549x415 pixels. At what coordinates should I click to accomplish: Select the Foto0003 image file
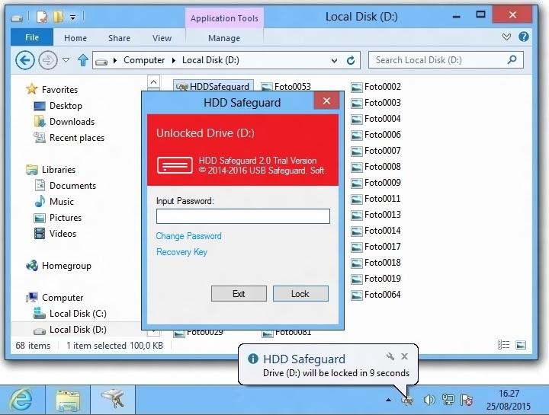376,103
